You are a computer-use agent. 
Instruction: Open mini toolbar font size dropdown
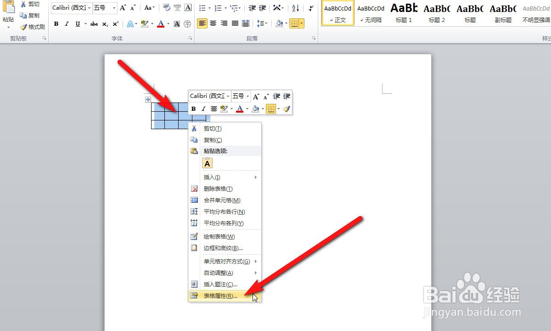pos(248,96)
